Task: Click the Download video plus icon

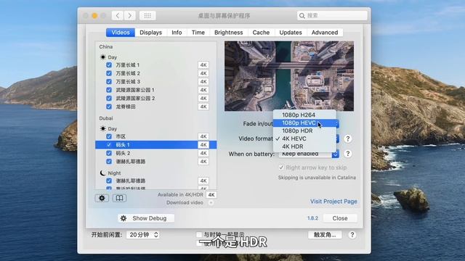Action: (x=211, y=203)
